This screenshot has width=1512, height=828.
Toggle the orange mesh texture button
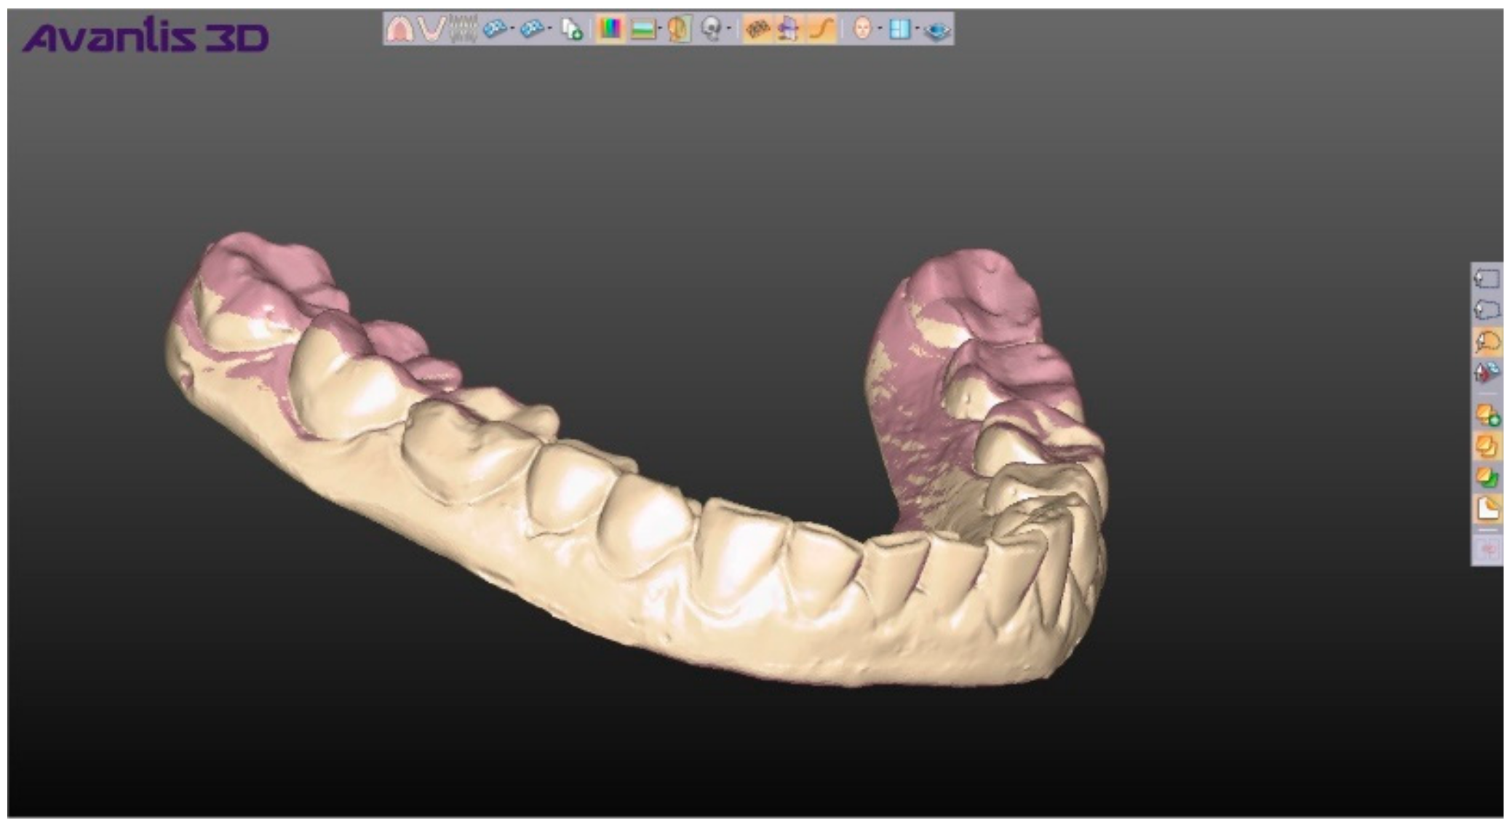[x=758, y=29]
